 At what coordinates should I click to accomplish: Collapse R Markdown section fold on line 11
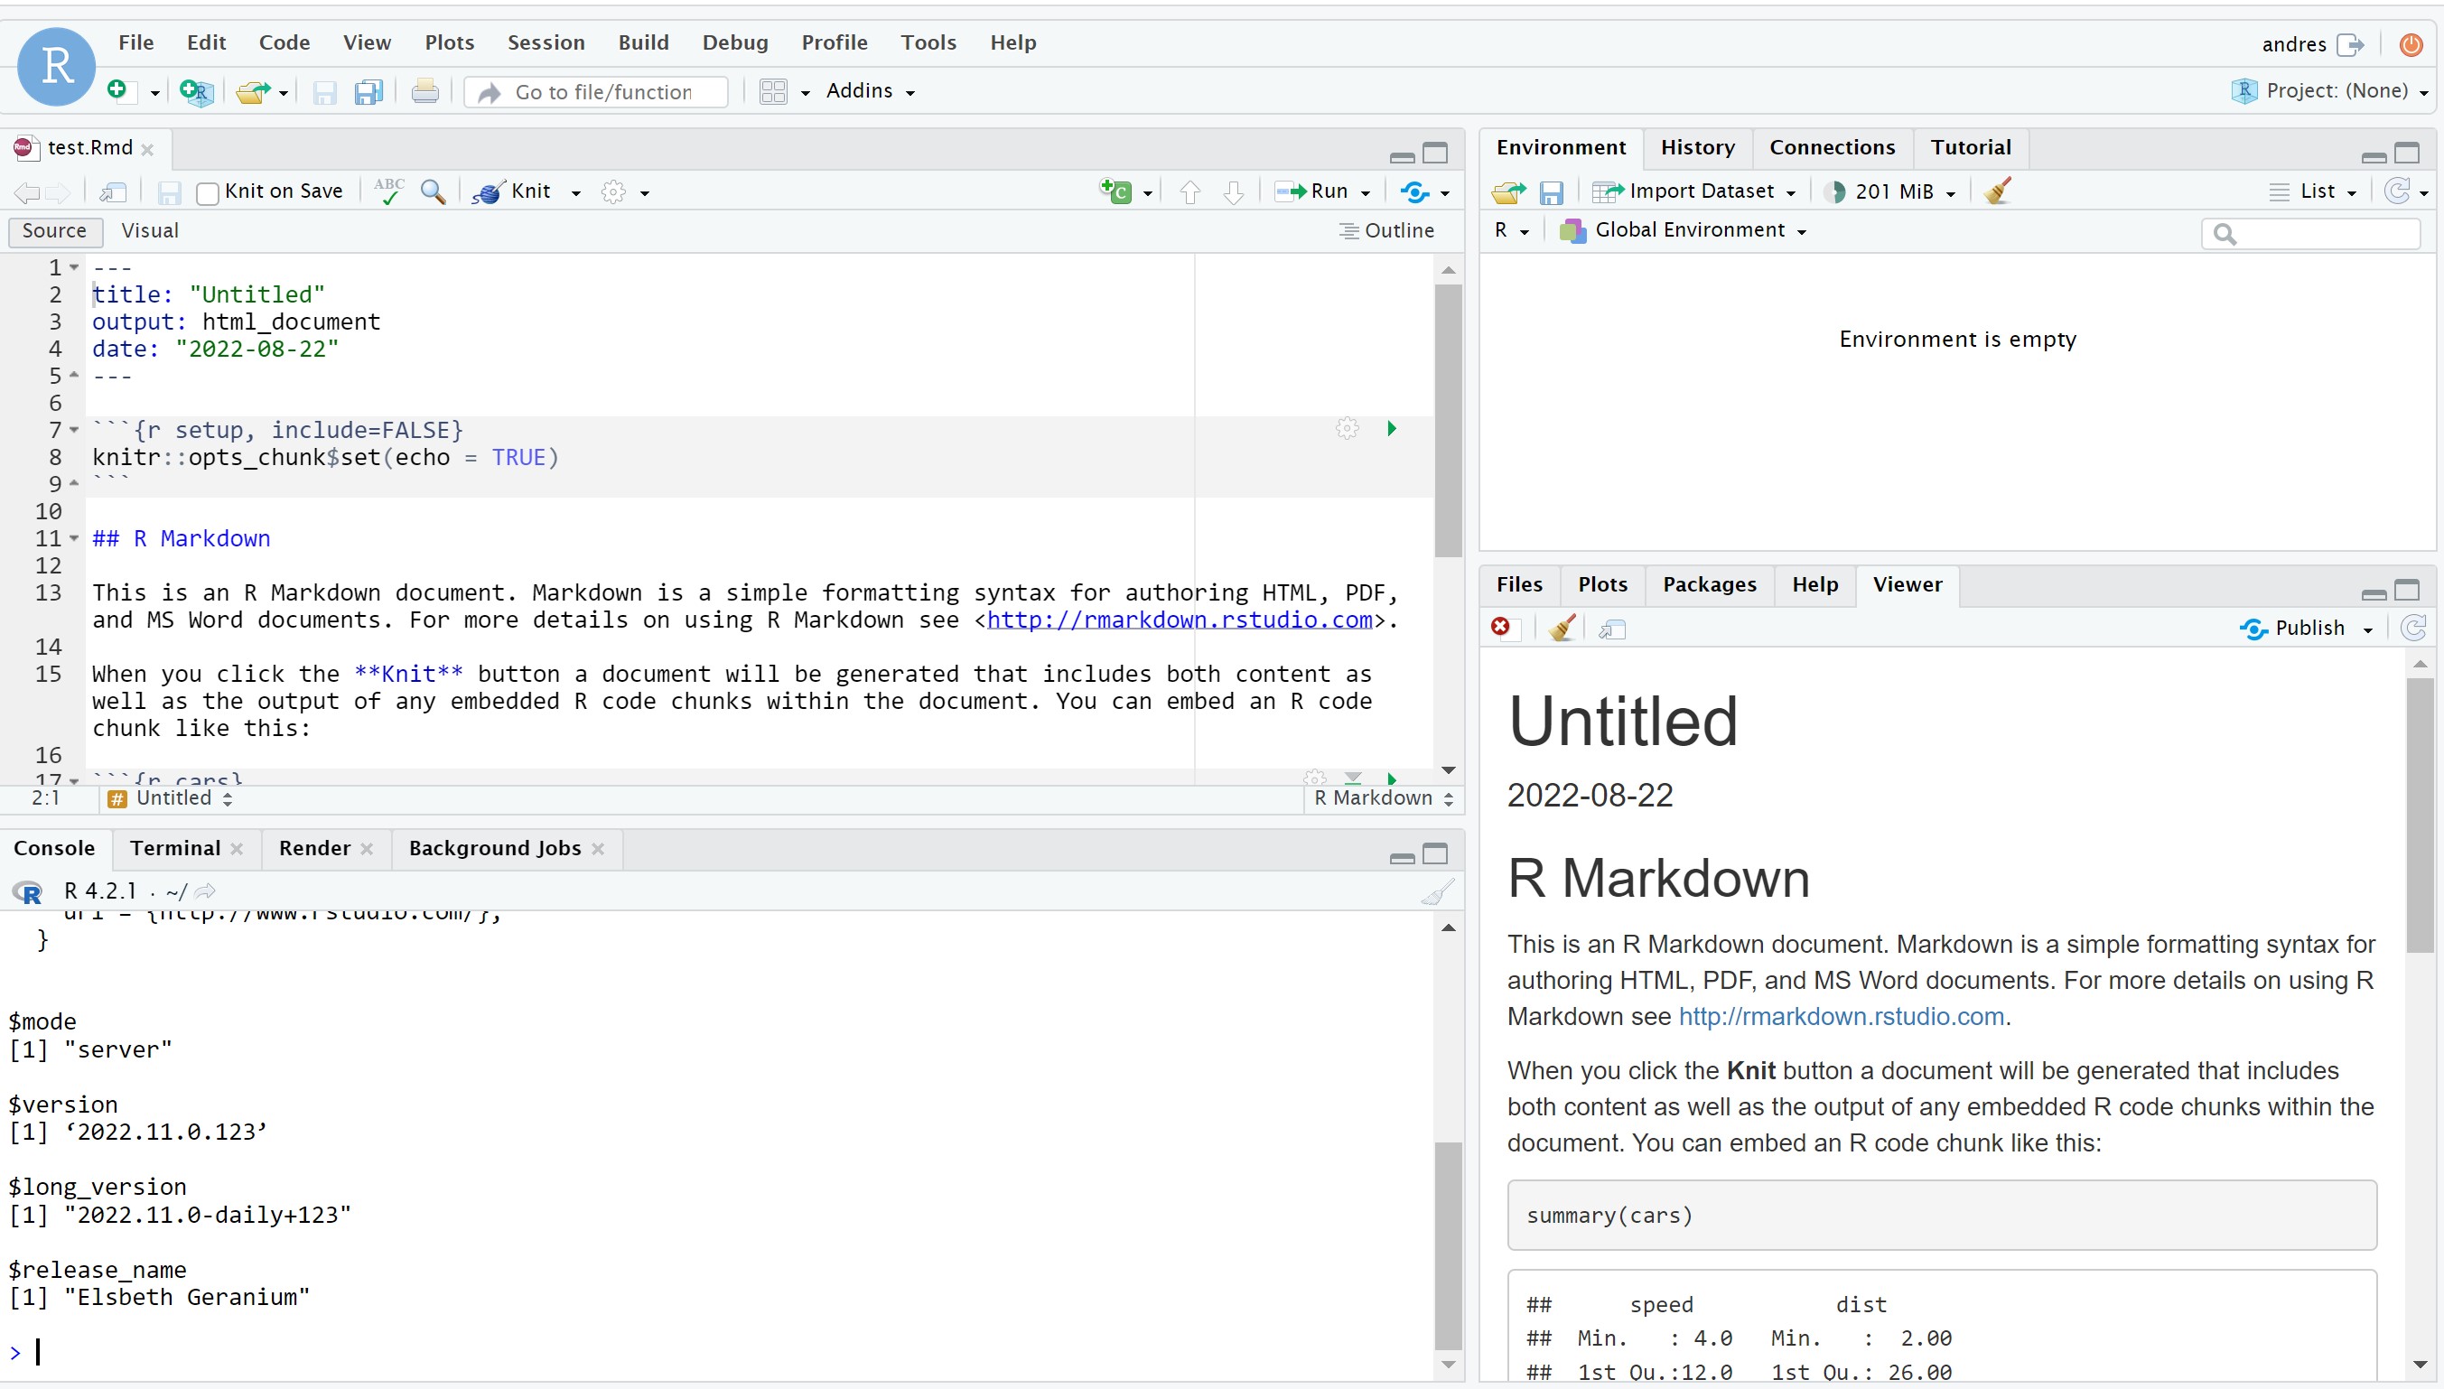[x=74, y=538]
